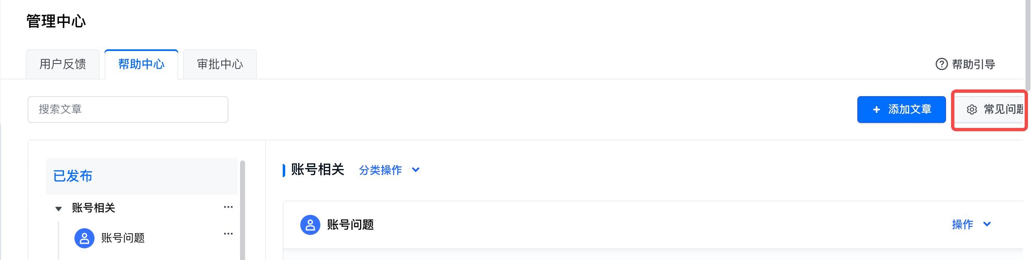Switch to the 用户反馈 tab

coord(63,64)
